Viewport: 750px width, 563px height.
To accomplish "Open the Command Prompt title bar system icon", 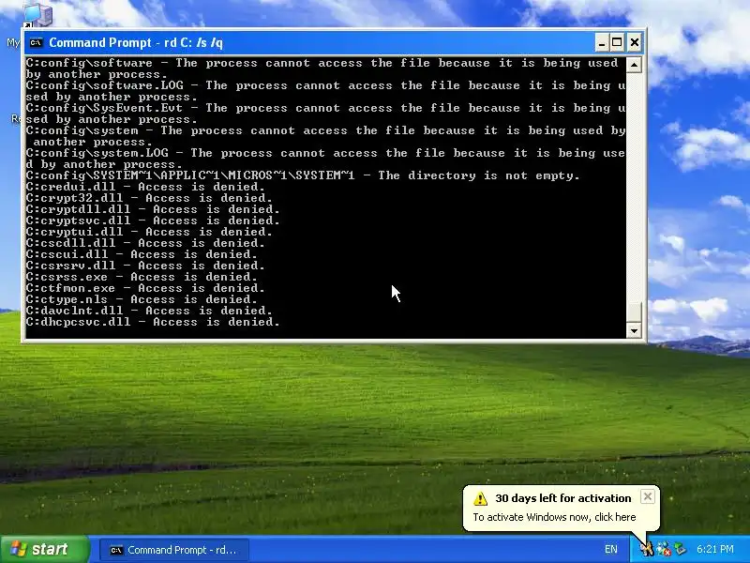I will pyautogui.click(x=36, y=43).
